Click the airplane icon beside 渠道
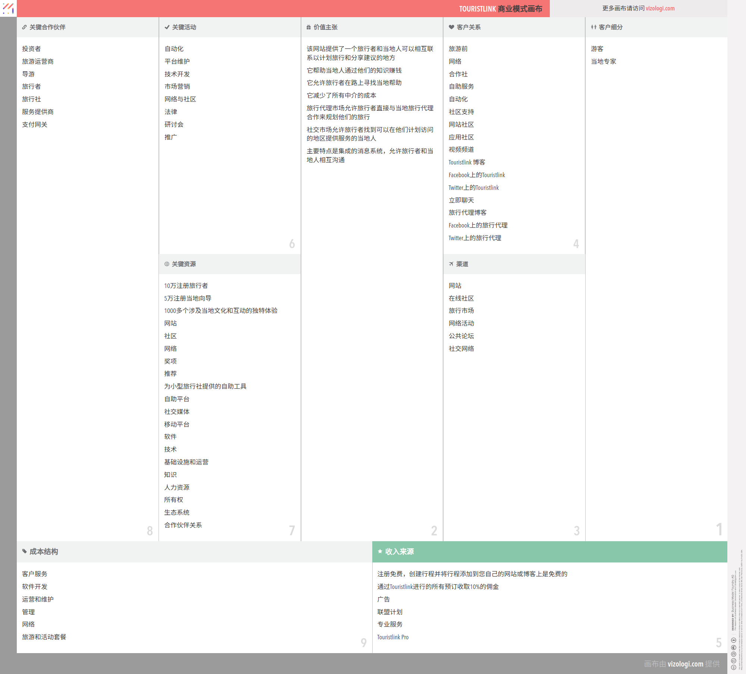Screen dimensions: 746x674 click(451, 264)
